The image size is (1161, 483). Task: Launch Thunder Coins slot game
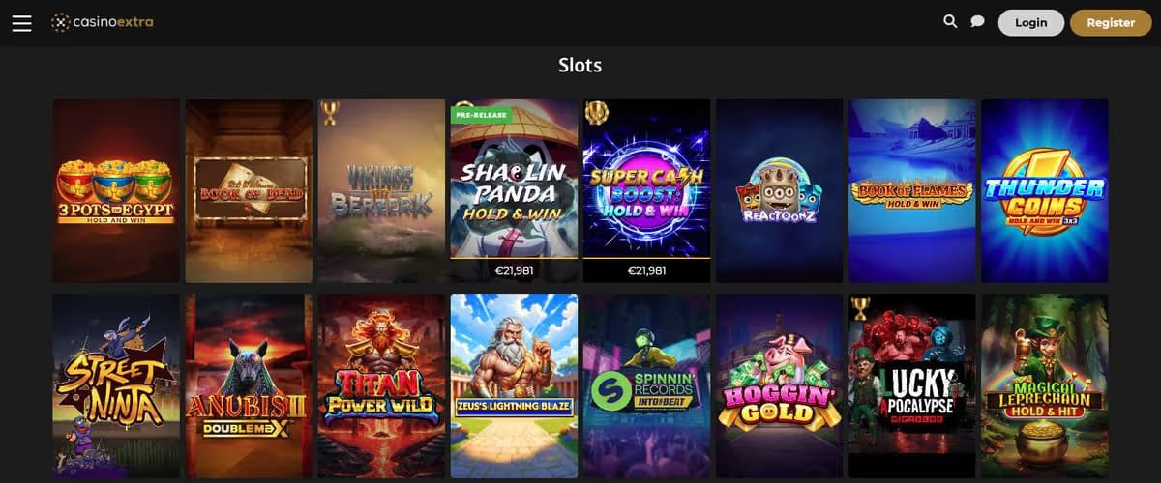[1045, 190]
